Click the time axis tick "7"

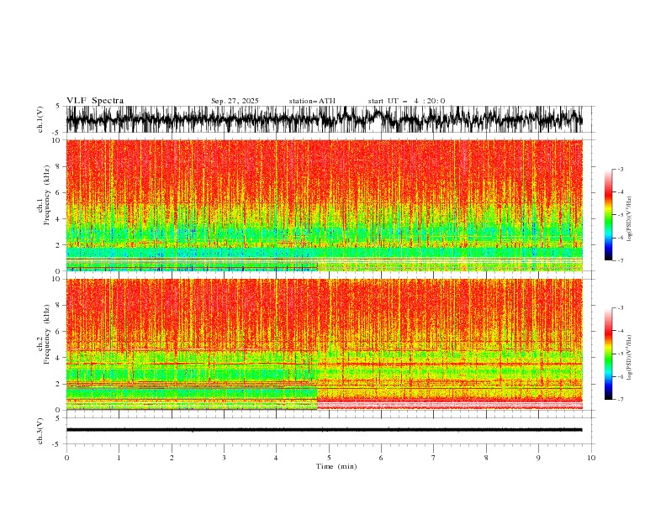pos(434,458)
